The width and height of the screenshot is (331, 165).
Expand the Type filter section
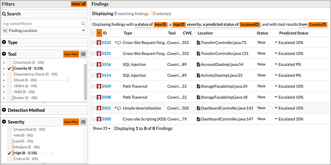pyautogui.click(x=4, y=42)
